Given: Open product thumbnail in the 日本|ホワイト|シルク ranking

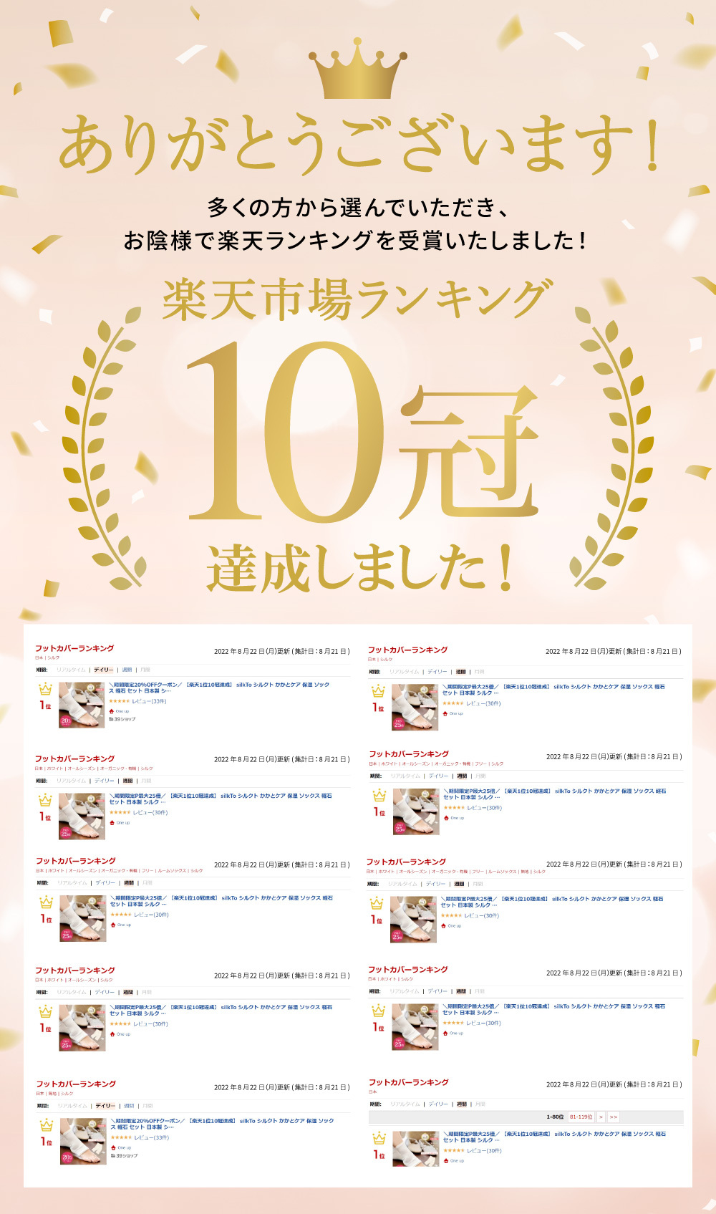Looking at the screenshot, I should click(x=415, y=1027).
